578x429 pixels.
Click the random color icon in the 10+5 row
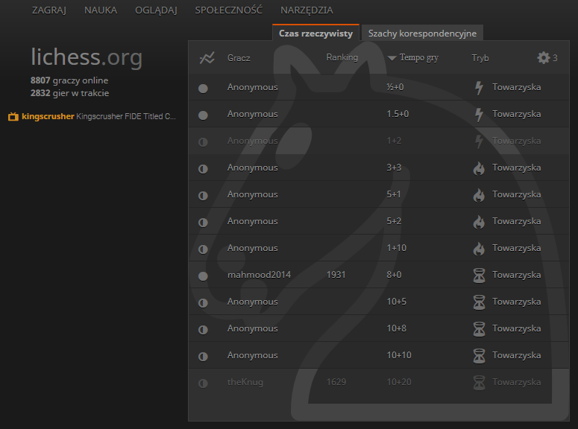click(203, 303)
